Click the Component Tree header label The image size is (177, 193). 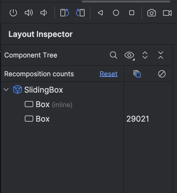pos(31,55)
